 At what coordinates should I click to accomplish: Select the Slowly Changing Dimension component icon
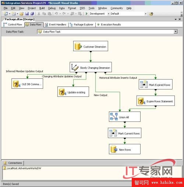click(75, 67)
